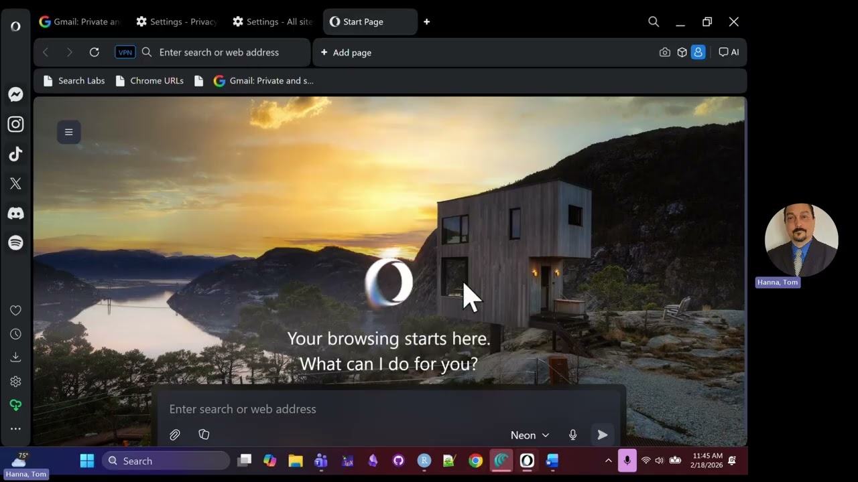This screenshot has width=858, height=482.
Task: Open the Windows Start menu
Action: [87, 461]
